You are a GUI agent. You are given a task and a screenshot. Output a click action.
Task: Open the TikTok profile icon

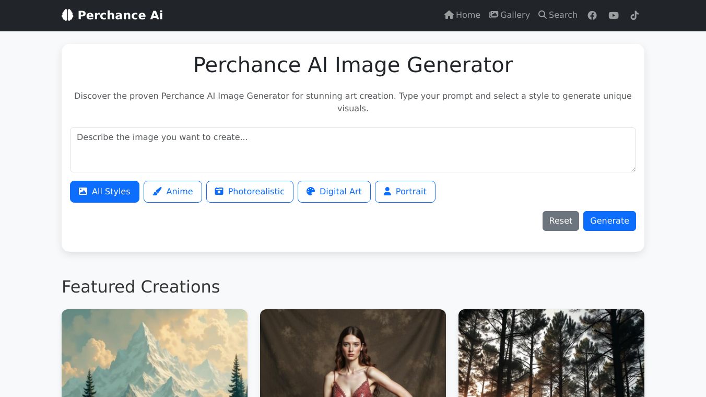coord(634,15)
